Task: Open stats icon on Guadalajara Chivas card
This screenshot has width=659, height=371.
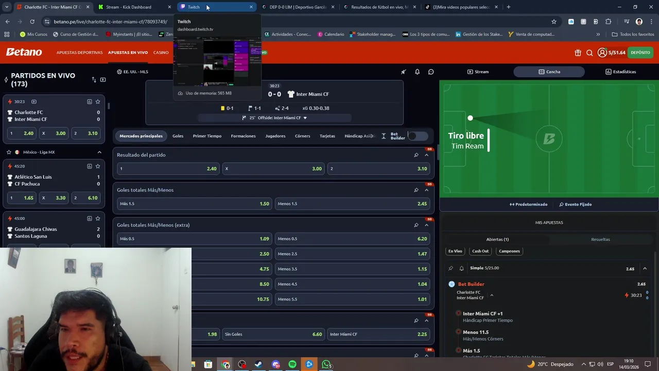Action: coord(89,218)
